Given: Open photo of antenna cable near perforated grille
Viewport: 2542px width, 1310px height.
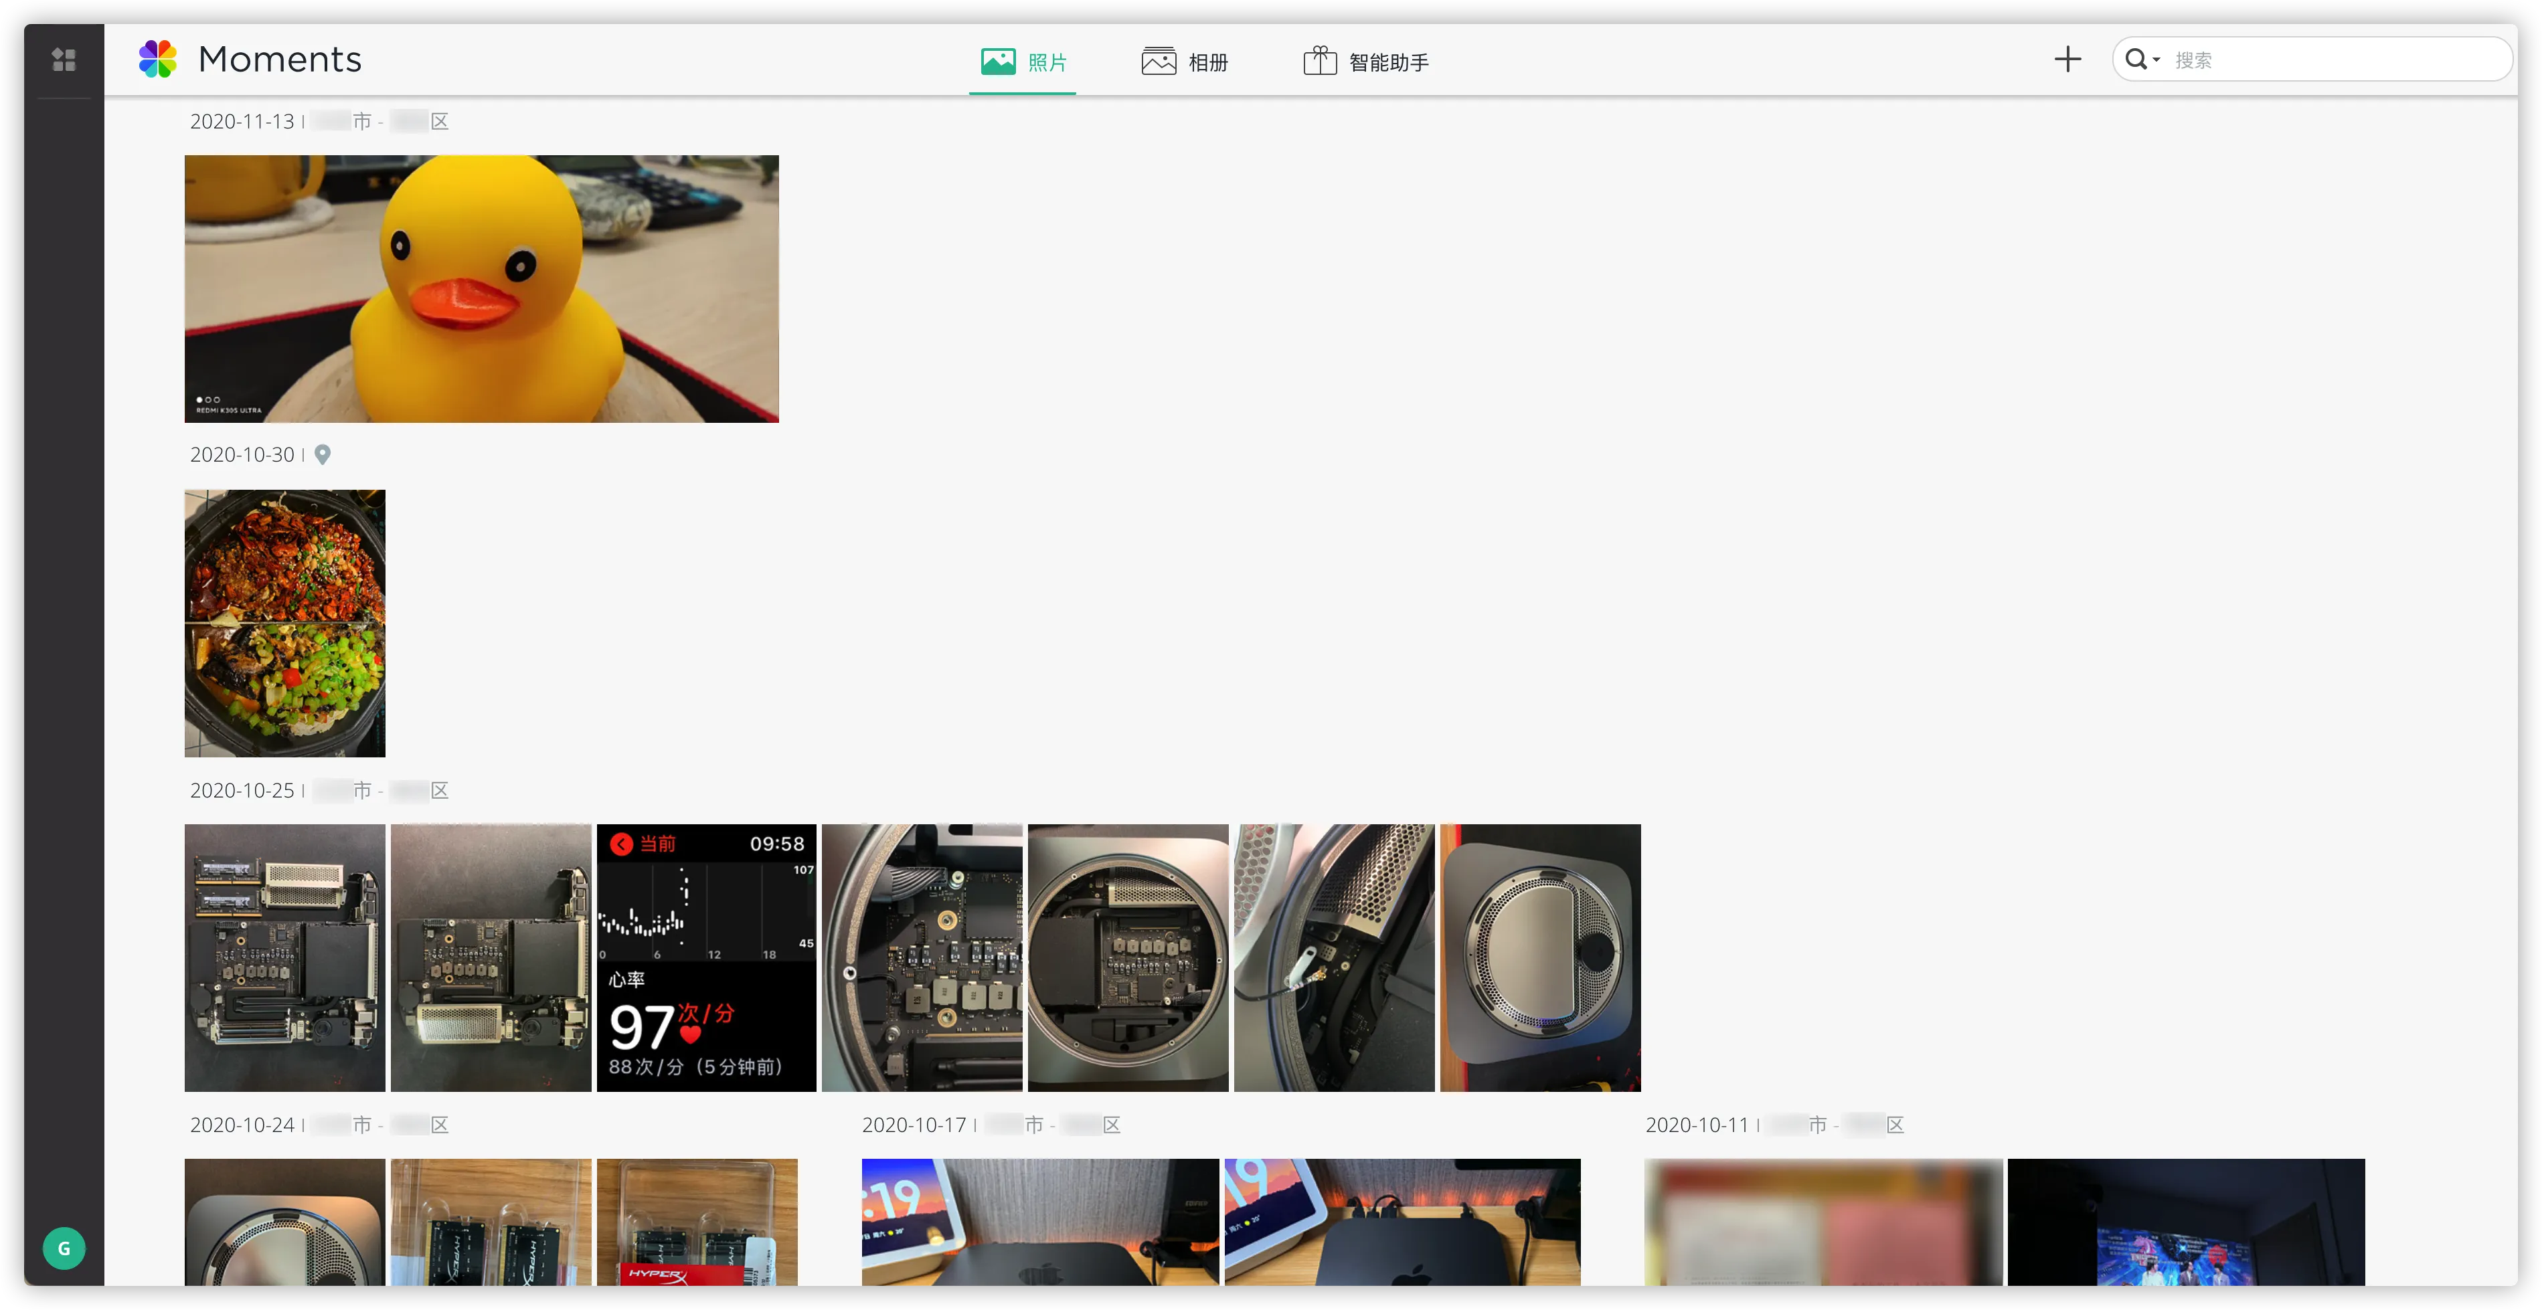Looking at the screenshot, I should click(1335, 958).
